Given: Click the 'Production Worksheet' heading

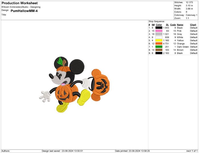Looking at the screenshot, I should point(20,3).
